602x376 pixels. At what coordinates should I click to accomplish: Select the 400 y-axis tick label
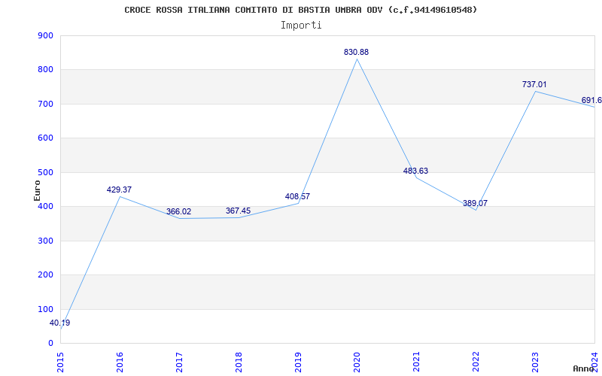[x=45, y=206]
